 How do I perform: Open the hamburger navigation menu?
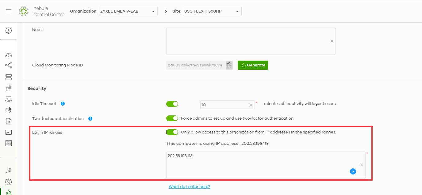pos(9,11)
